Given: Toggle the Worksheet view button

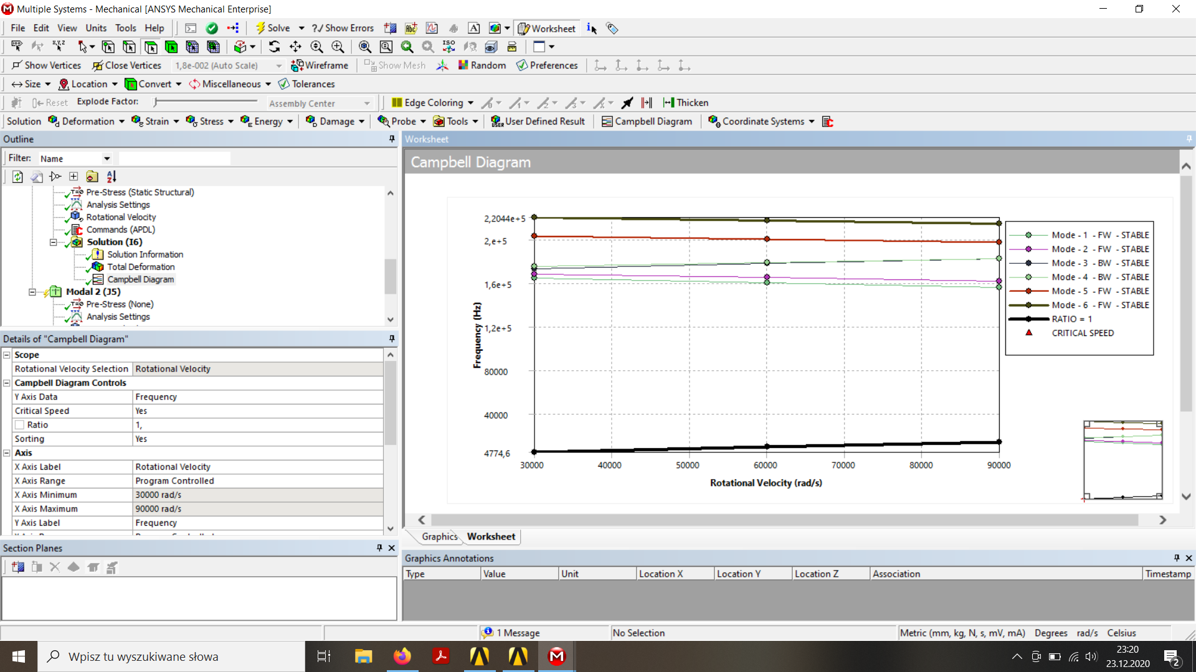Looking at the screenshot, I should coord(547,28).
